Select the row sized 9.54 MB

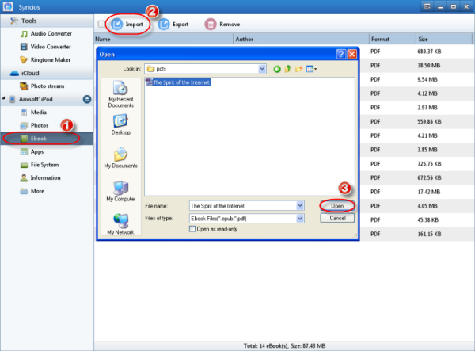(416, 79)
